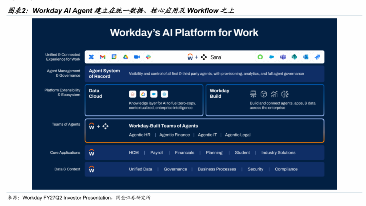366x206 pixels.
Task: Click the Jira icon
Action: tap(317, 57)
